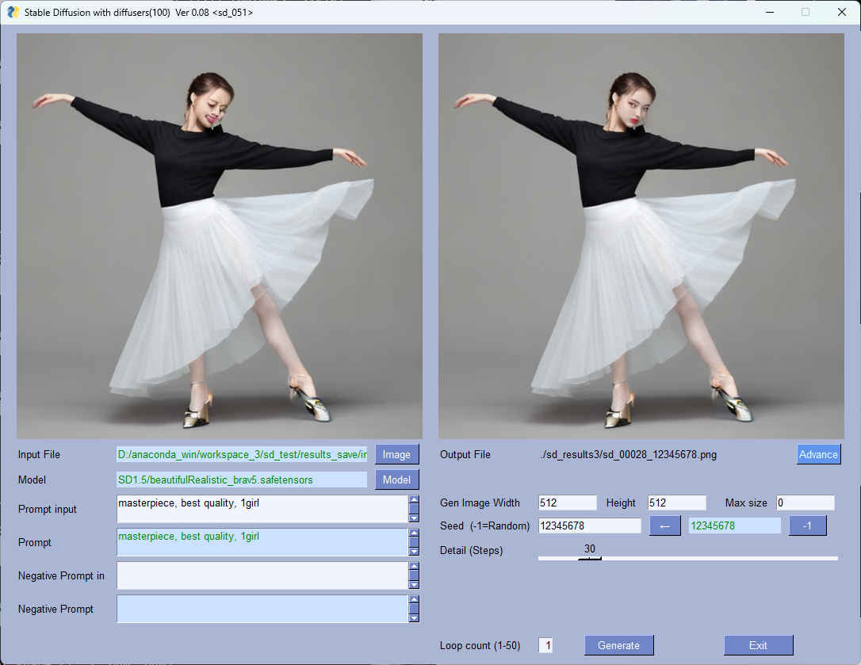
Task: Click Prompt input scrollbar down arrow
Action: (x=413, y=518)
